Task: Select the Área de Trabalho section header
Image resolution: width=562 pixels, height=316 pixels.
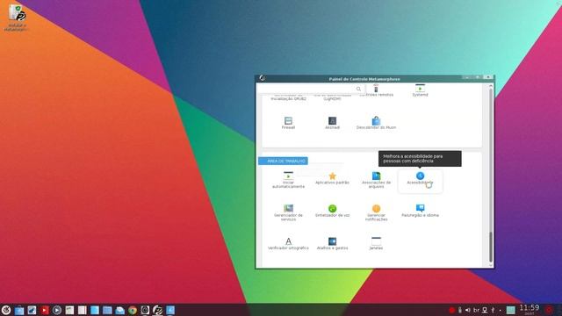Action: coord(283,161)
